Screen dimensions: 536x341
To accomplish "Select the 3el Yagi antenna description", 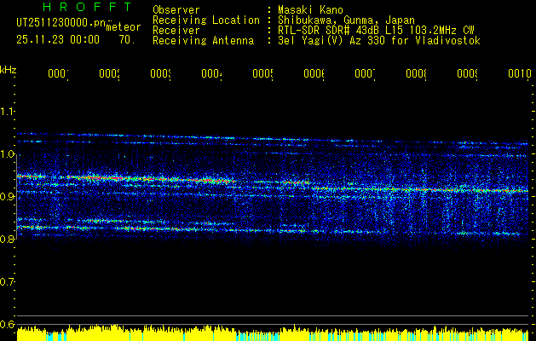I will click(x=379, y=41).
